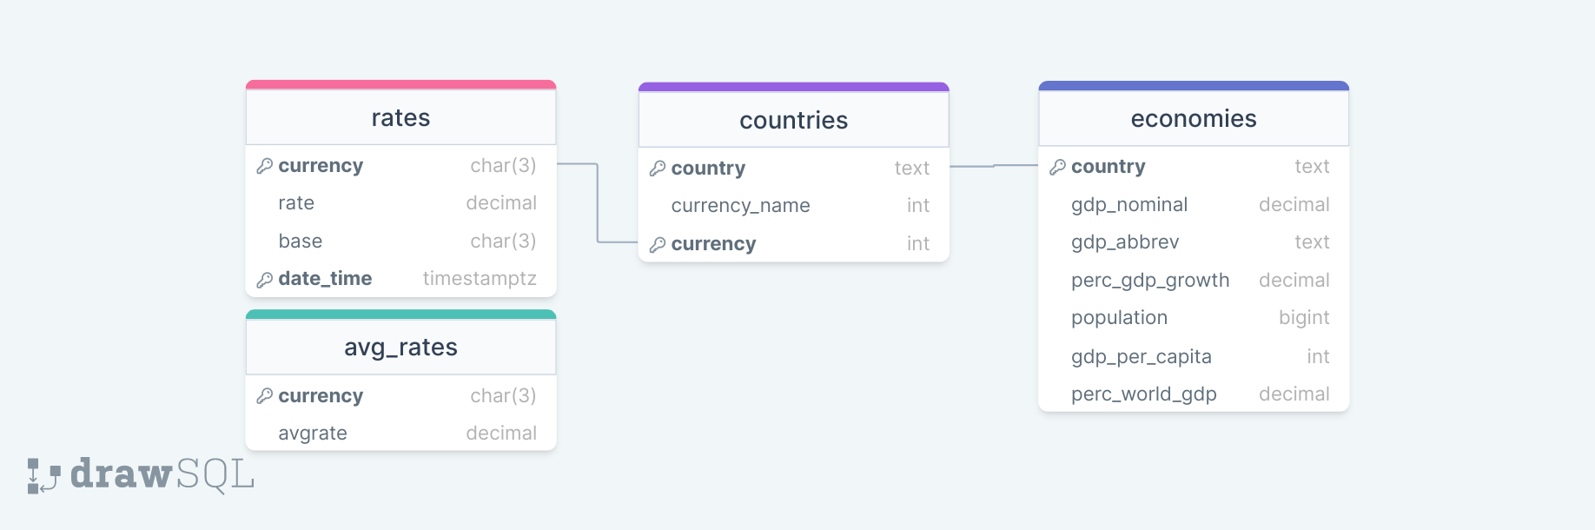1595x530 pixels.
Task: Click relationship line between countries and economies
Action: coord(994,165)
